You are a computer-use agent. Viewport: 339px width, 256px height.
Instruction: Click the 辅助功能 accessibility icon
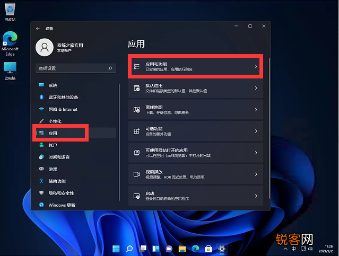coord(41,181)
